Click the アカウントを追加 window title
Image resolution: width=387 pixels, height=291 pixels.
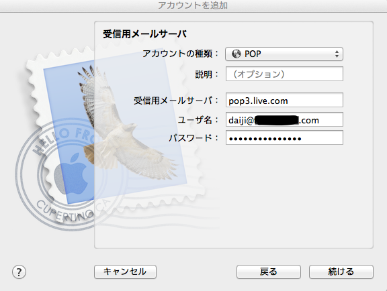(x=193, y=5)
